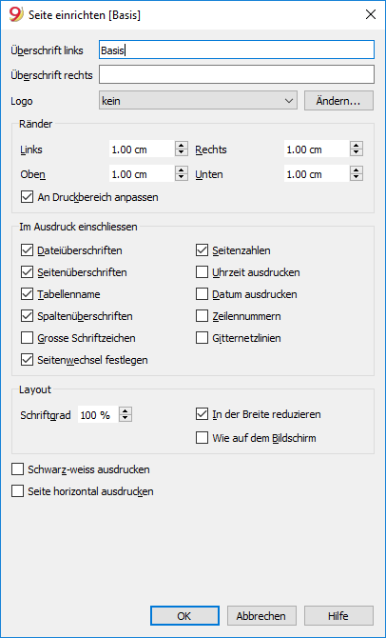Confirm dialog with OK button
The height and width of the screenshot is (638, 386).
tap(184, 615)
